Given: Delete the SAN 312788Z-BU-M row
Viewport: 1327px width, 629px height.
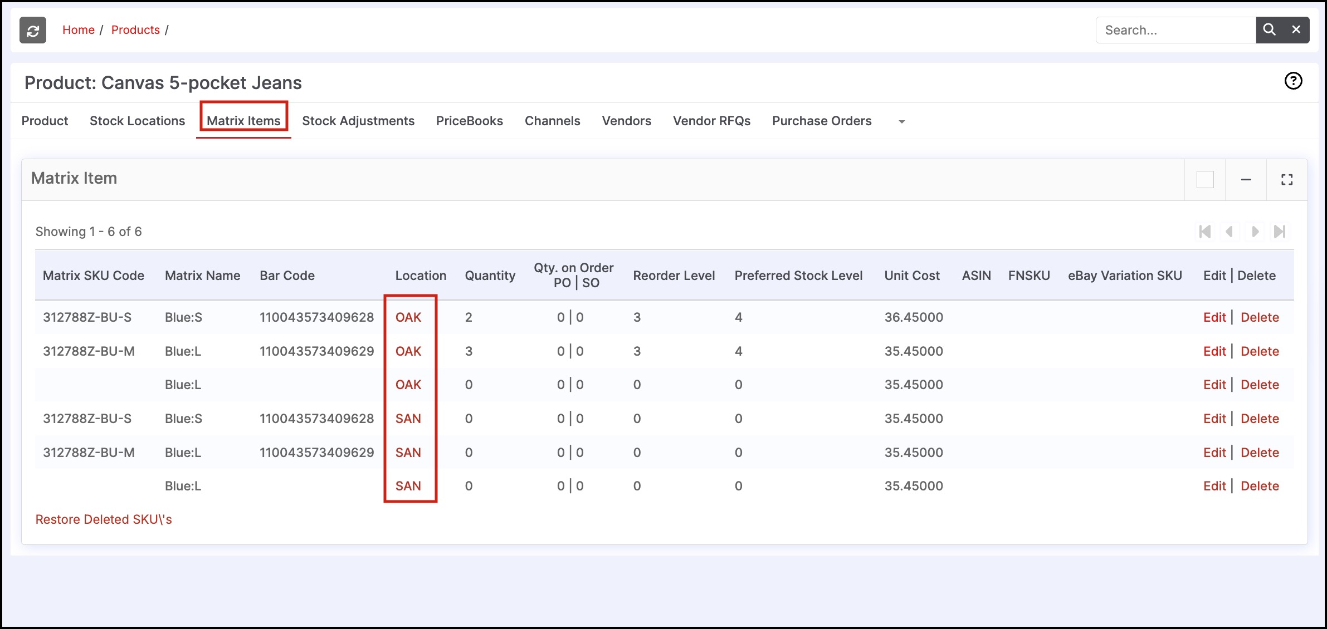Looking at the screenshot, I should [1260, 453].
